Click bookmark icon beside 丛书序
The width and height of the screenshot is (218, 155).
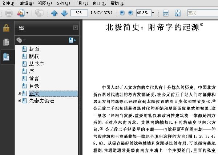(x=24, y=64)
